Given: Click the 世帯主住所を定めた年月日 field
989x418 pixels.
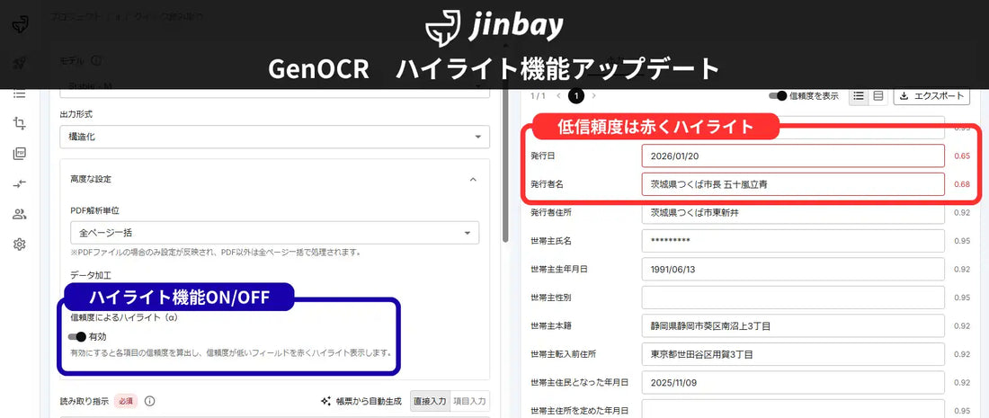Looking at the screenshot, I should (x=793, y=408).
